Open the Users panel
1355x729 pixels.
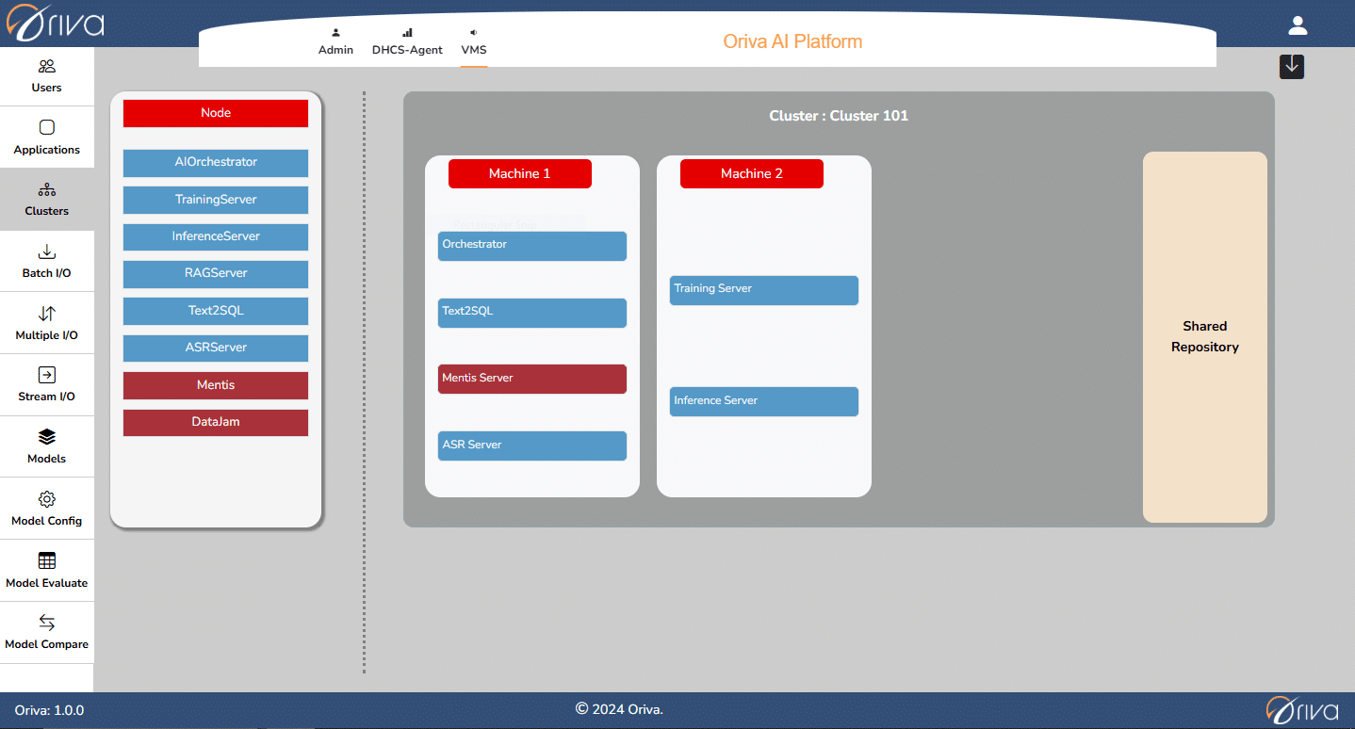coord(47,75)
